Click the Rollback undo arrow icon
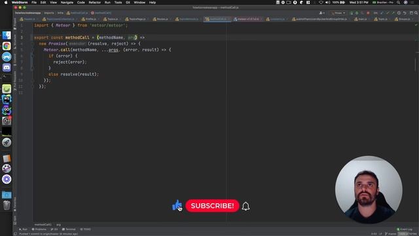Image resolution: width=419 pixels, height=236 pixels. pyautogui.click(x=405, y=13)
